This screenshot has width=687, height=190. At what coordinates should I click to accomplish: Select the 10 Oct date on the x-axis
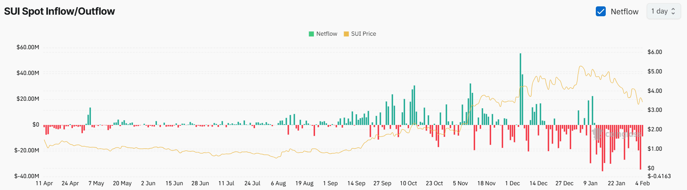tap(408, 183)
